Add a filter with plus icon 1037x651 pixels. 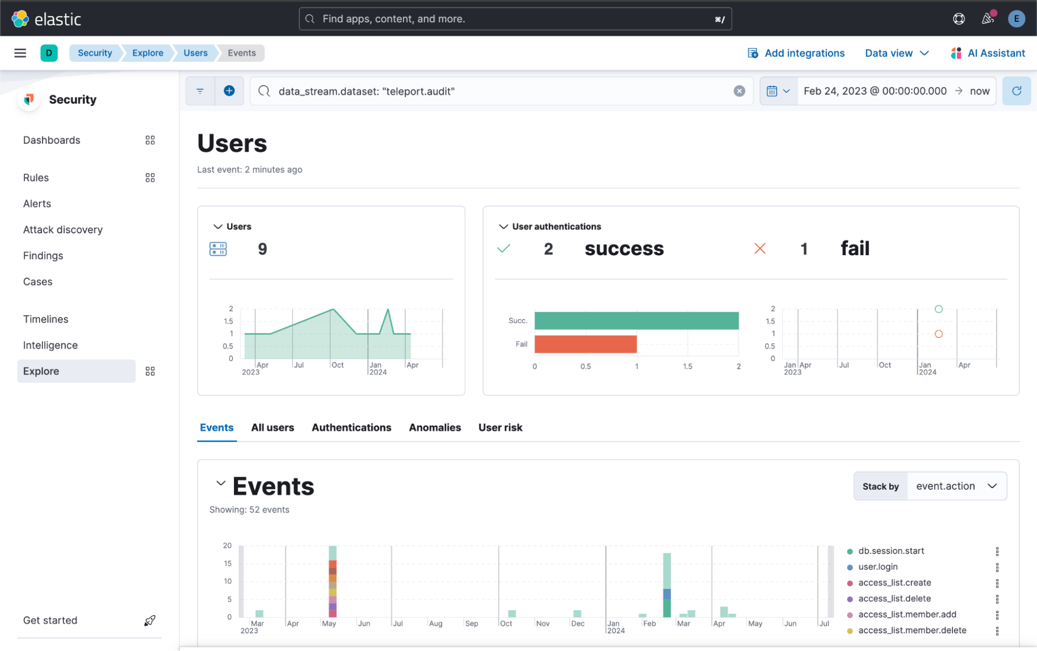[x=229, y=91]
